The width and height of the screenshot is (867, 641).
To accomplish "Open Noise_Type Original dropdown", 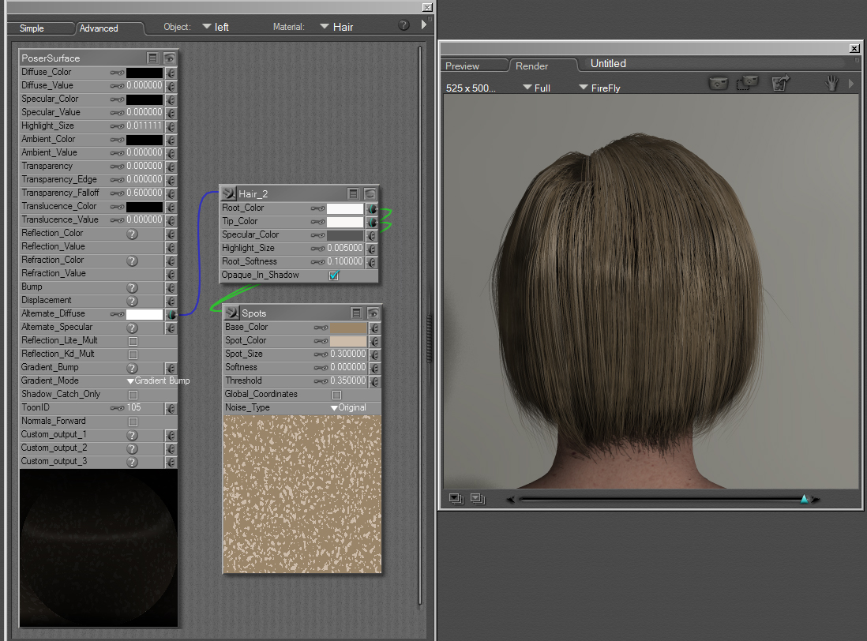I will pyautogui.click(x=348, y=408).
